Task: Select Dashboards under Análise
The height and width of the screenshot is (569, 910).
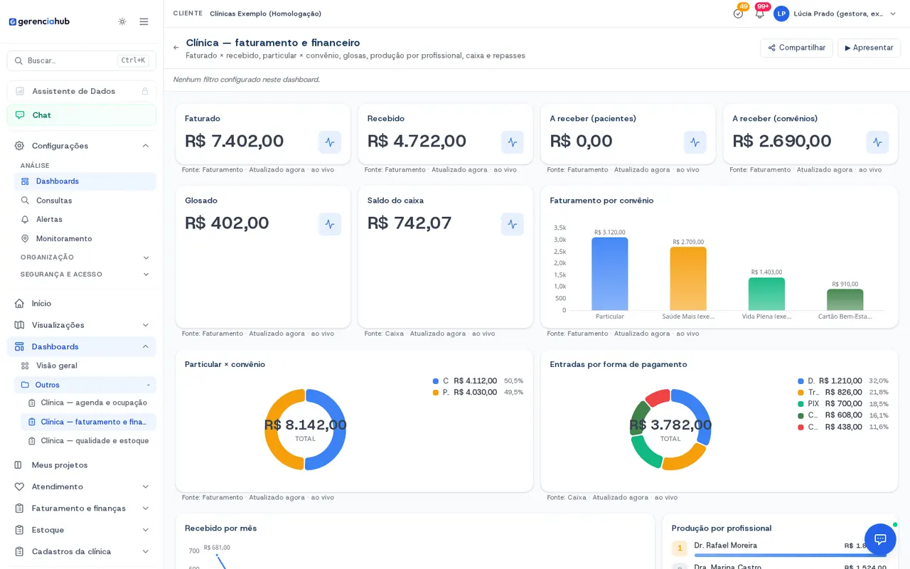Action: coord(85,181)
